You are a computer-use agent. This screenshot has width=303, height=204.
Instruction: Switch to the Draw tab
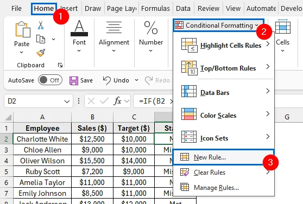click(93, 9)
